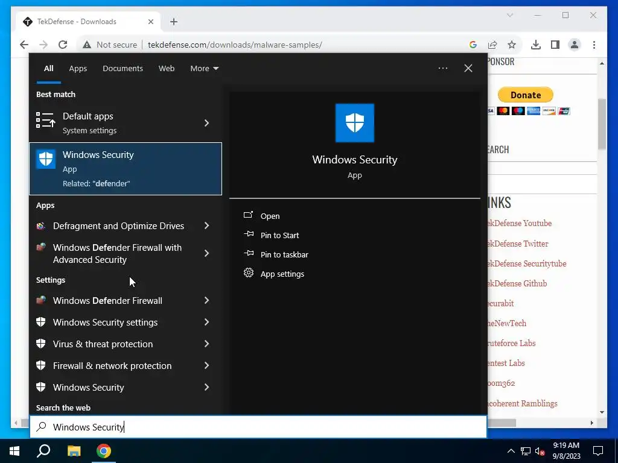The height and width of the screenshot is (463, 618).
Task: Open TekDefense Youtube link
Action: 520,223
